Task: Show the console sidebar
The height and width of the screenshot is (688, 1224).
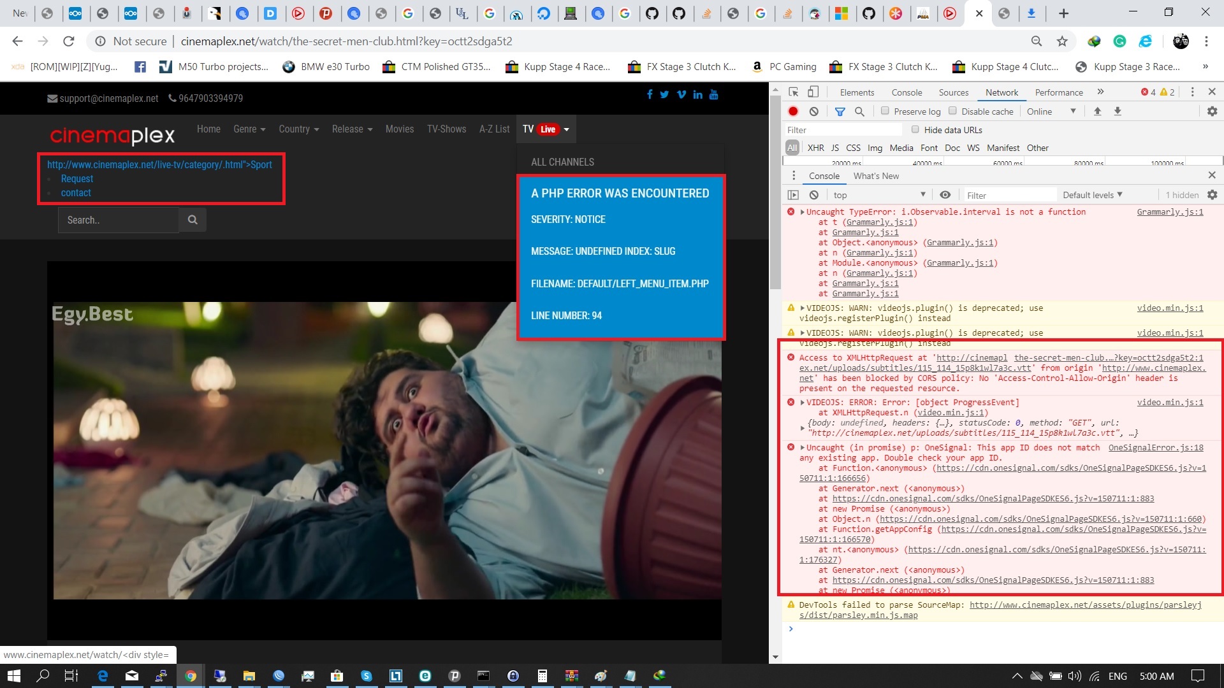Action: [793, 195]
